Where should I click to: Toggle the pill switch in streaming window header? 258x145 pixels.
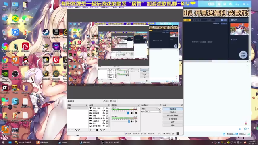pyautogui.click(x=211, y=4)
